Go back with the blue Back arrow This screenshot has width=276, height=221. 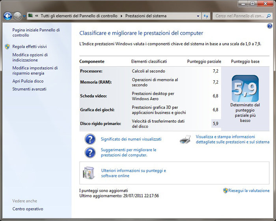coord(8,16)
